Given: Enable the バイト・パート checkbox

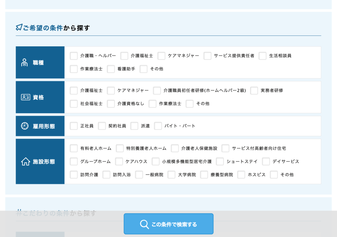Looking at the screenshot, I should tap(158, 126).
